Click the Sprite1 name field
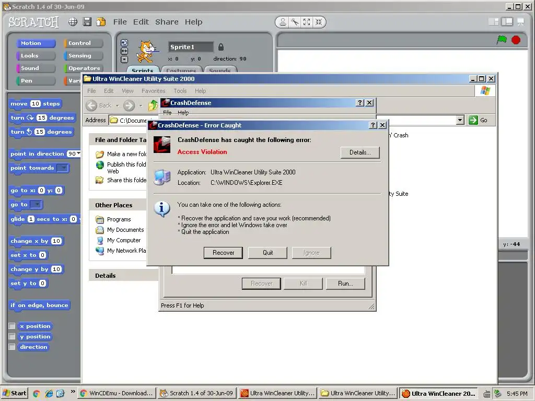 tap(191, 47)
